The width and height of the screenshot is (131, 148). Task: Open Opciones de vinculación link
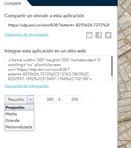coord(27,34)
